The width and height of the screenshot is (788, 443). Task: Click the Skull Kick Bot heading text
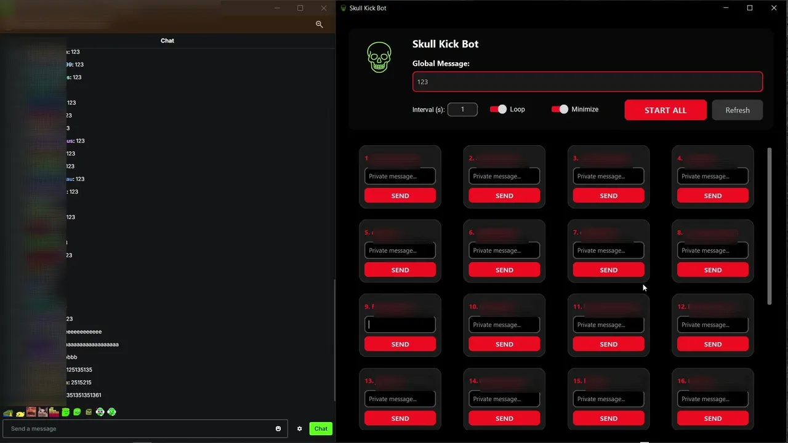tap(445, 44)
